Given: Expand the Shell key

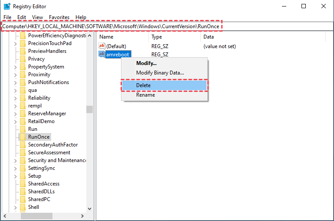Looking at the screenshot, I should pos(15,208).
